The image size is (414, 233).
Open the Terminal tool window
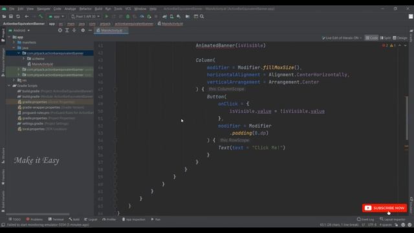click(56, 219)
